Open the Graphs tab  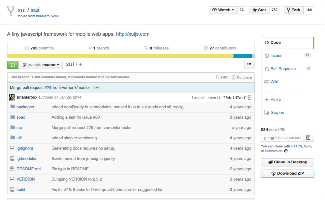[x=288, y=112]
